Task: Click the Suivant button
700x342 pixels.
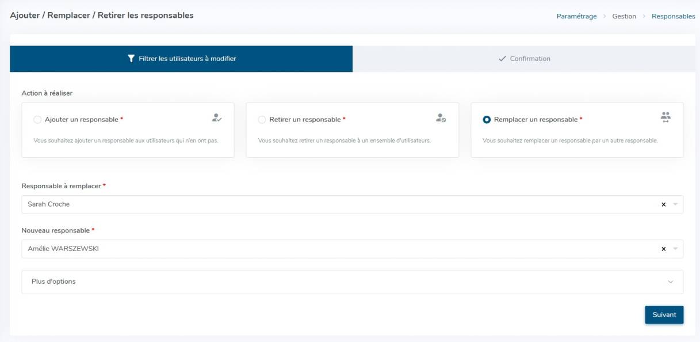Action: [664, 315]
